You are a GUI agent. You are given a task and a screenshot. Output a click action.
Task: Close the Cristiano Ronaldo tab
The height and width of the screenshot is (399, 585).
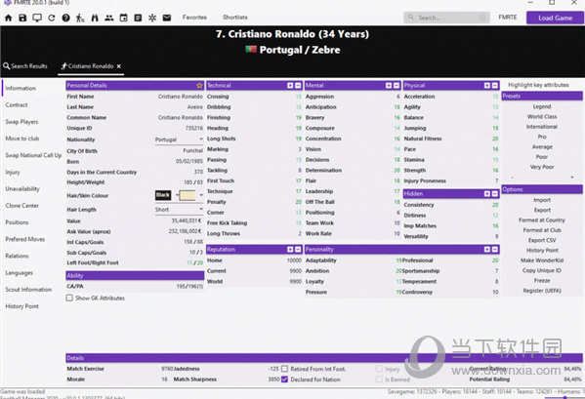118,66
